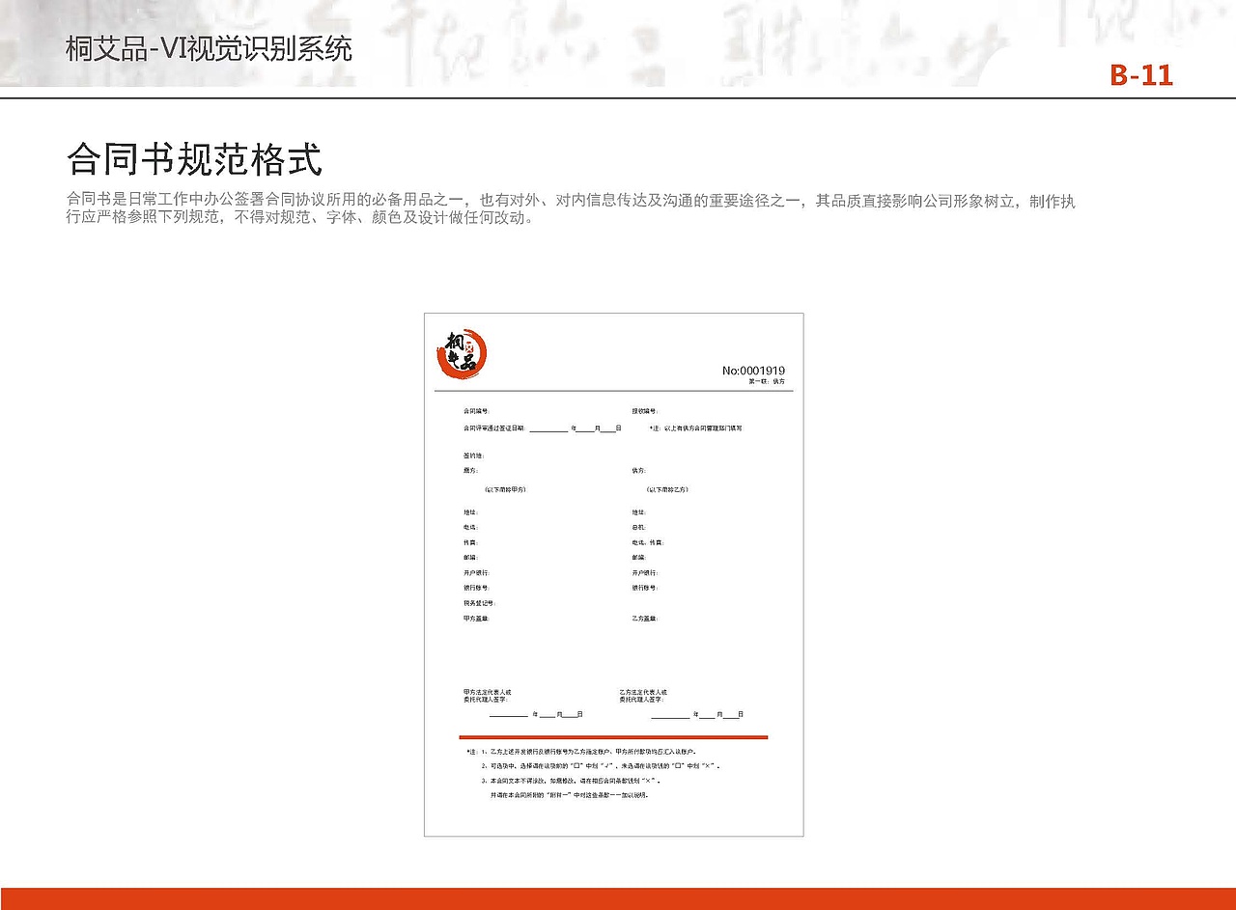Click the 乙方法定代表人或委托代理人签字 text
1236x910 pixels.
pyautogui.click(x=644, y=695)
